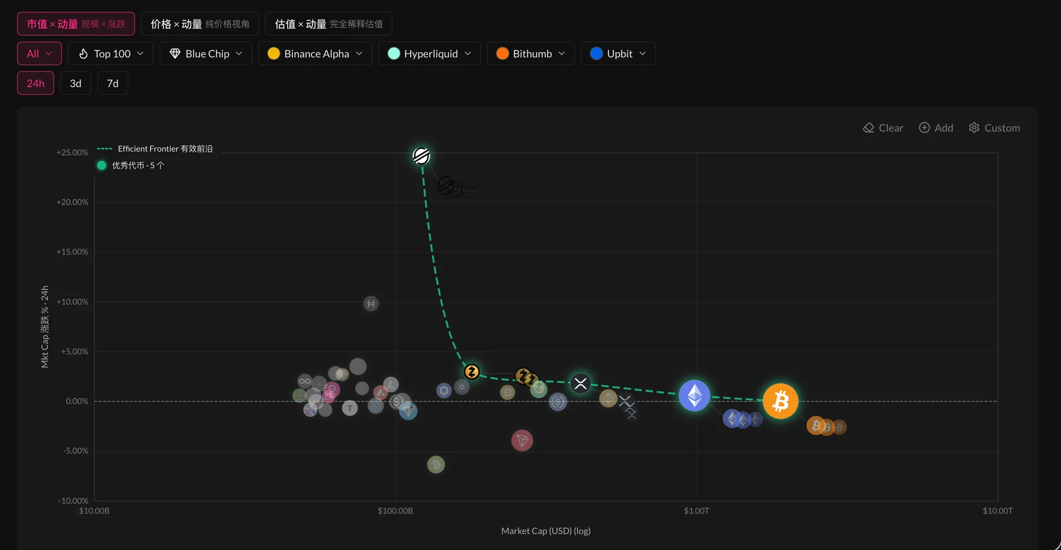Expand the Bithumb filter dropdown
The width and height of the screenshot is (1061, 550).
point(531,54)
